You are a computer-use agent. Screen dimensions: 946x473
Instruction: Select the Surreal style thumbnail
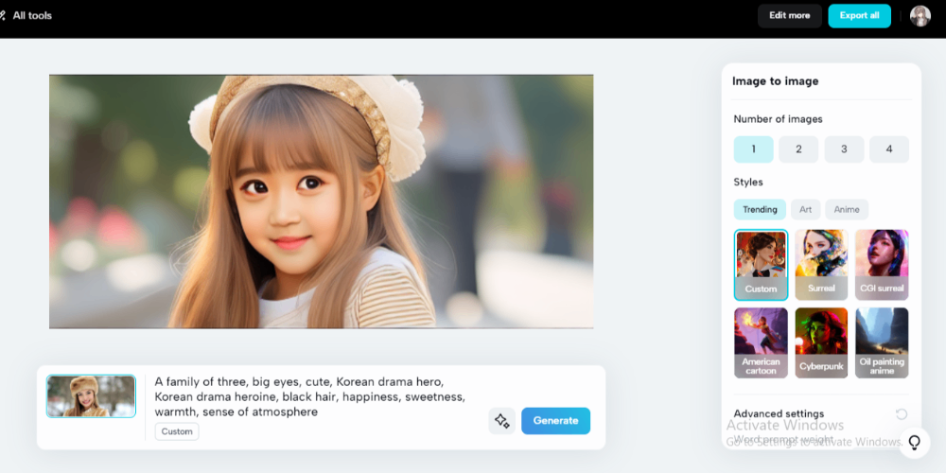click(x=821, y=264)
